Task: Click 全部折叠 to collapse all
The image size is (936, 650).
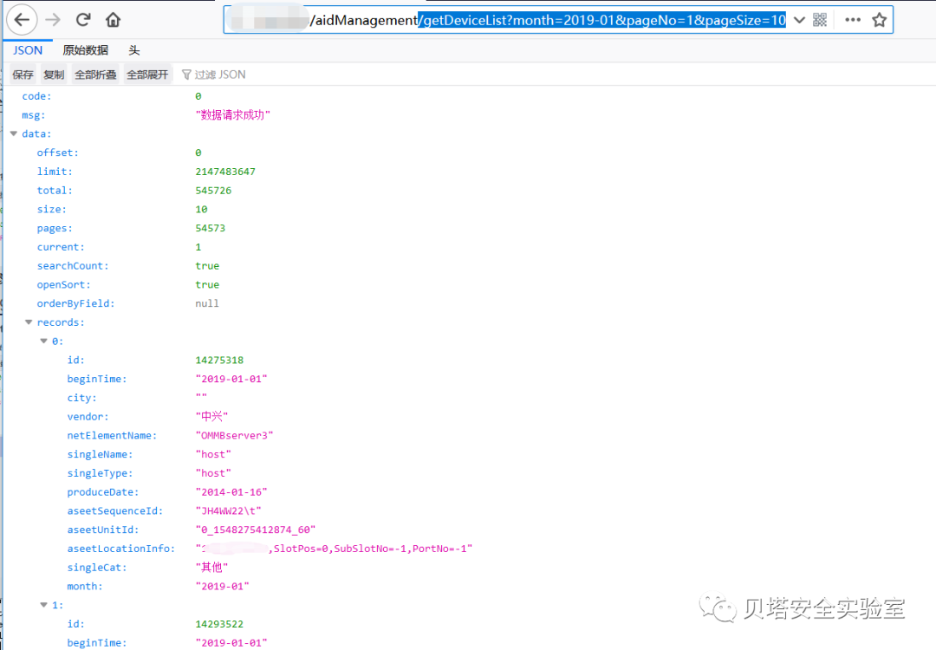Action: point(95,75)
